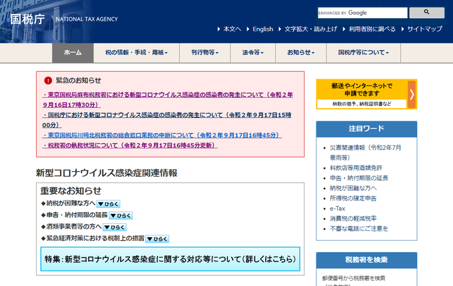Image resolution: width=453 pixels, height=286 pixels.
Task: Open 国税庁における新型コロナ感染者 notice link
Action: tap(167, 120)
